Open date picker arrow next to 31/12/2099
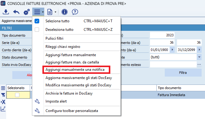205x119 pixels. click(199, 50)
